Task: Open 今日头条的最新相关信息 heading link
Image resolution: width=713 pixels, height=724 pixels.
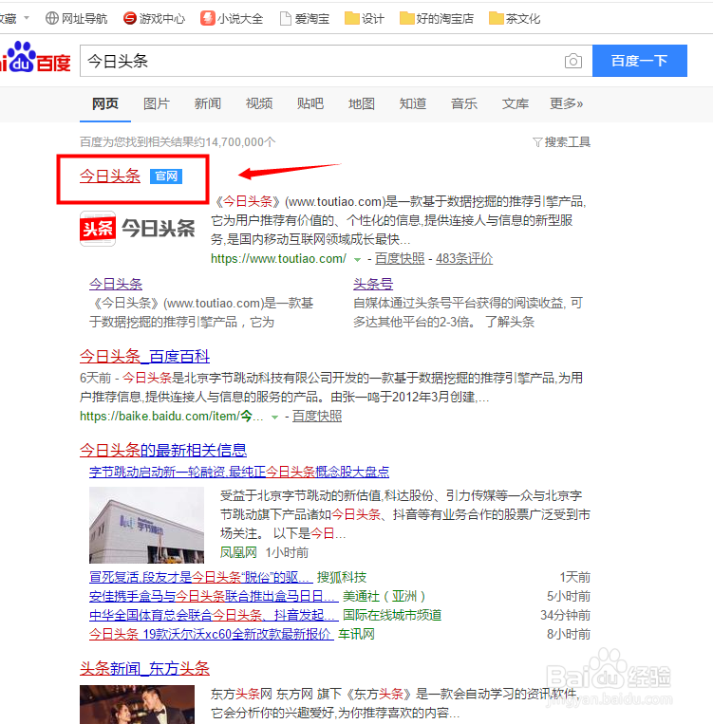Action: [163, 450]
